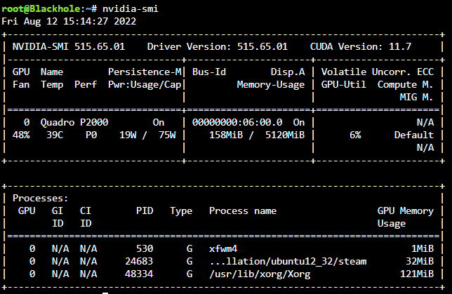The image size is (452, 294).
Task: Click the 5120MiB total memory value
Action: [285, 135]
